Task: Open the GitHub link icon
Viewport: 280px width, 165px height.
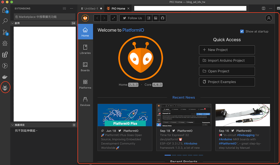Action: coord(162,18)
